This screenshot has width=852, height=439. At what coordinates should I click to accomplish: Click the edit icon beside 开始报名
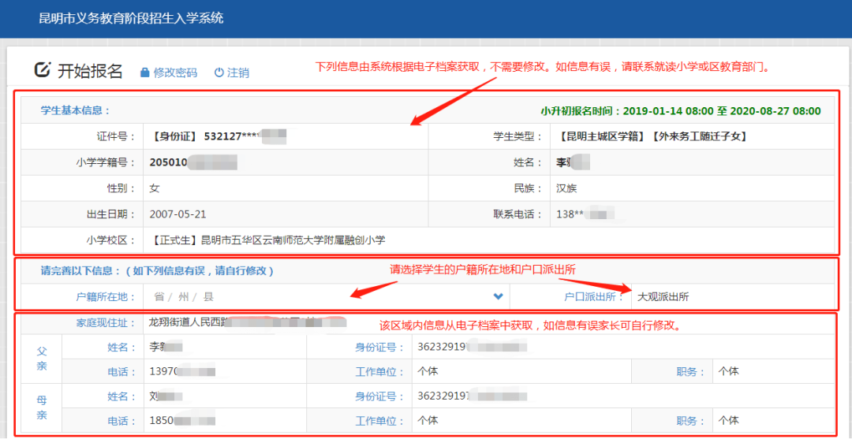pyautogui.click(x=43, y=70)
